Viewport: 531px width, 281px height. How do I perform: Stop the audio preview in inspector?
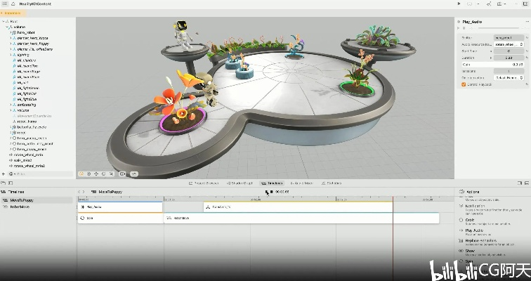(464, 28)
